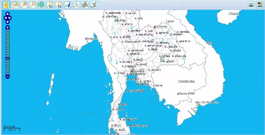
Task: Pan the map west with left arrow
Action: (5, 18)
